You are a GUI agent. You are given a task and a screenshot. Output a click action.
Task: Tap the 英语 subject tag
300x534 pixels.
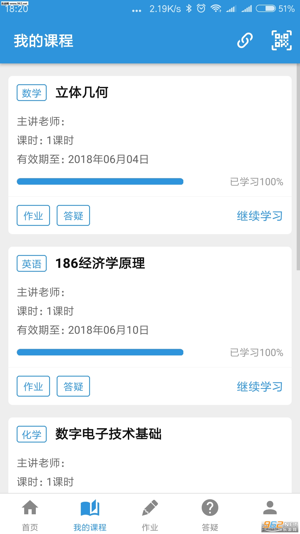pyautogui.click(x=32, y=263)
